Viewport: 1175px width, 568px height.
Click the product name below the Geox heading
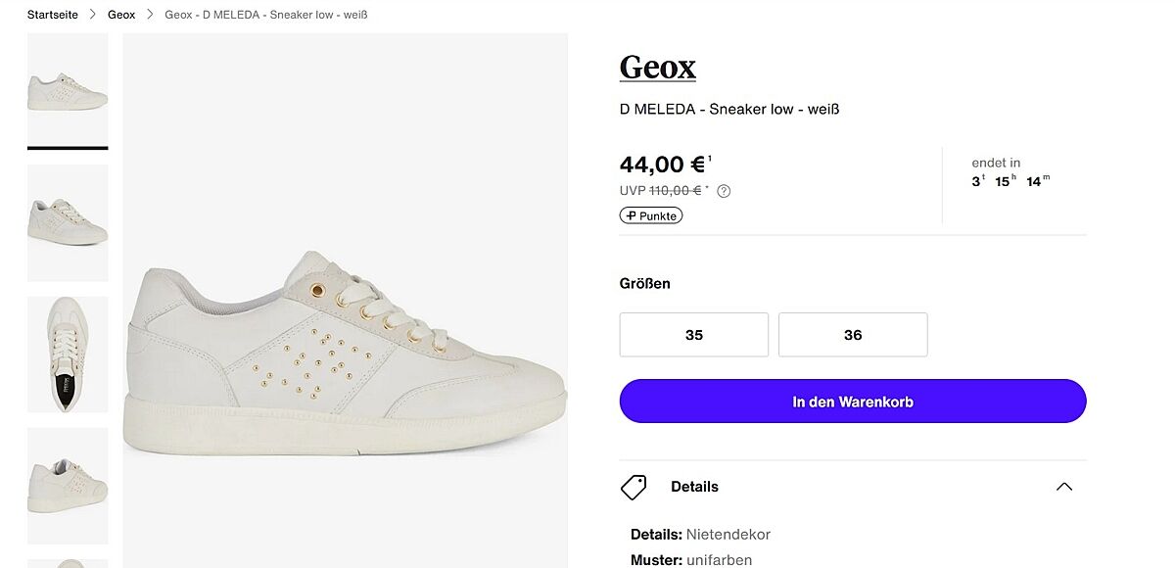coord(729,109)
